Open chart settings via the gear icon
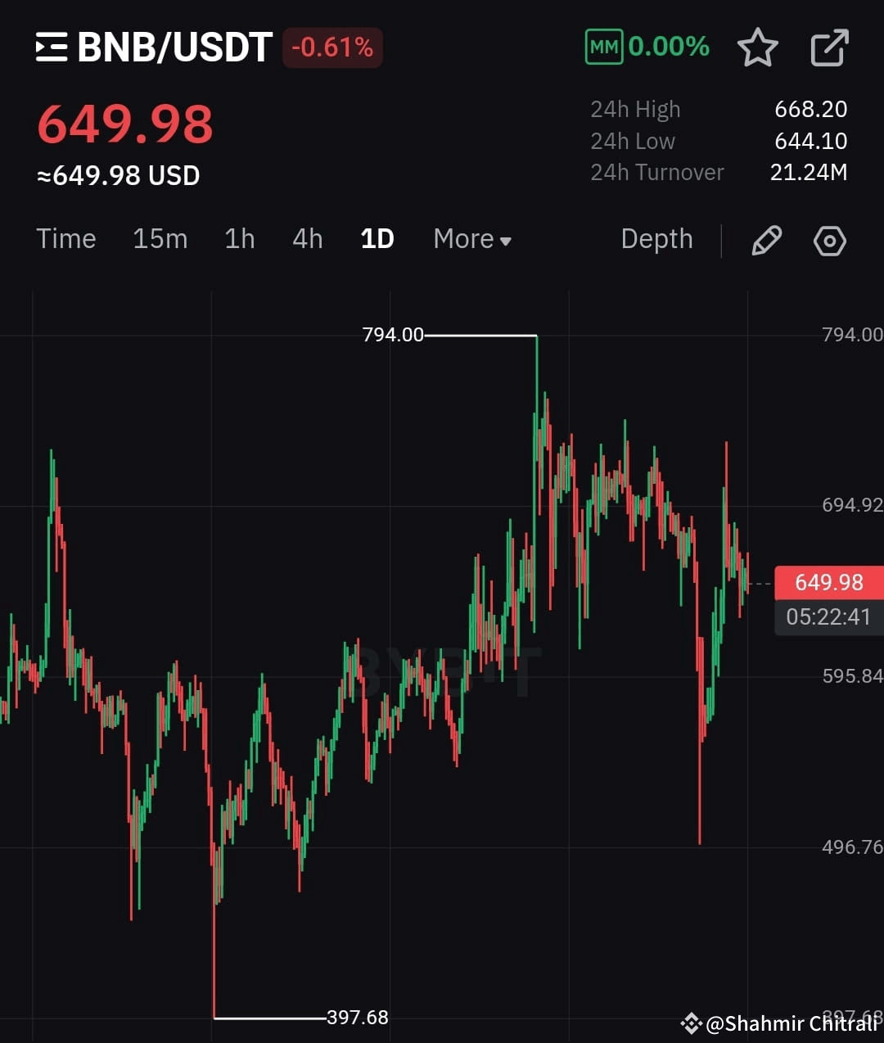This screenshot has height=1043, width=884. point(829,240)
